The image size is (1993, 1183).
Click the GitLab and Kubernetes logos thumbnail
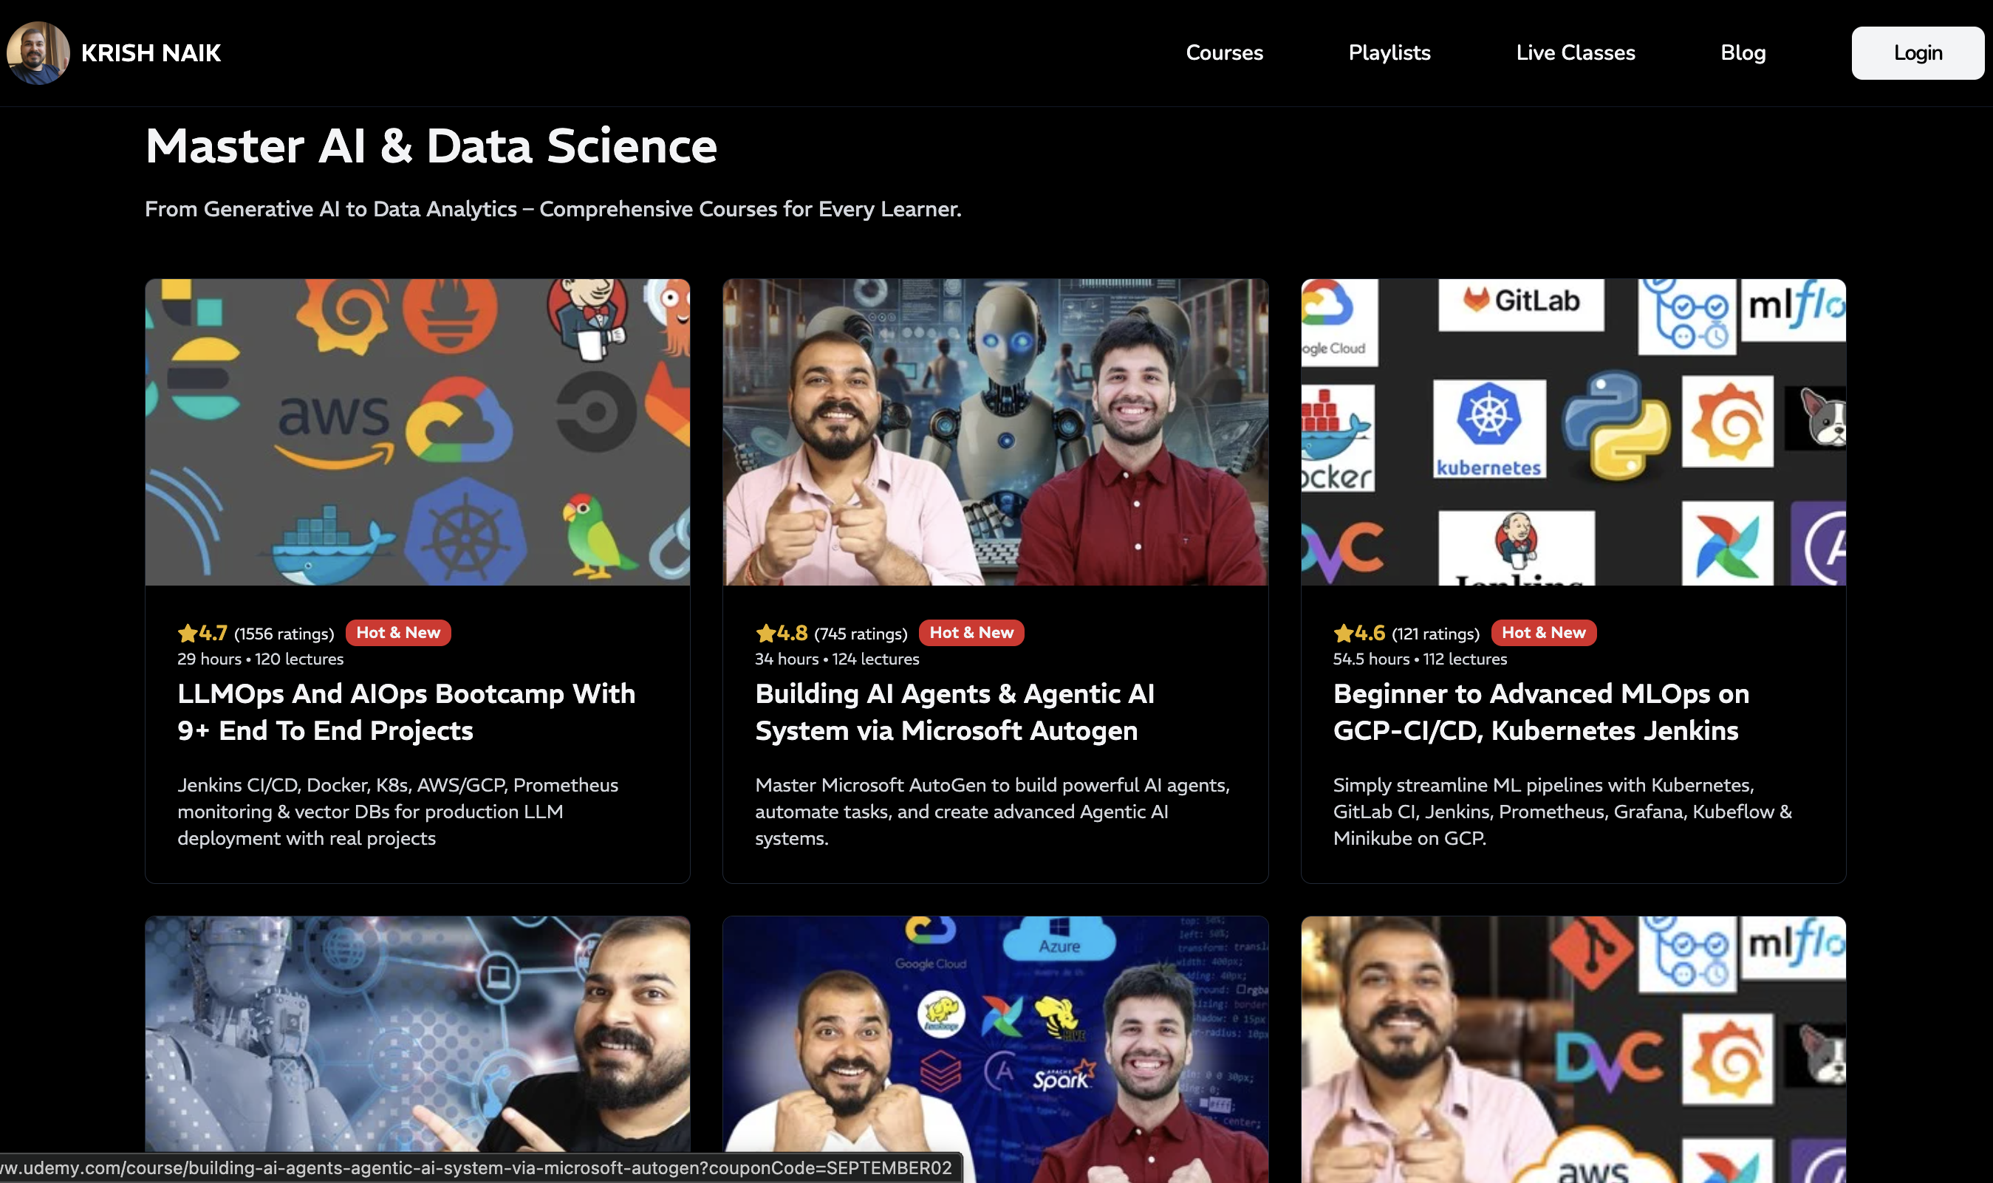point(1573,432)
